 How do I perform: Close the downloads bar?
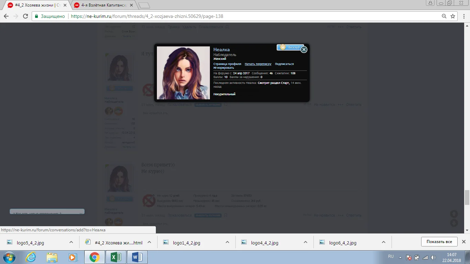coord(464,242)
